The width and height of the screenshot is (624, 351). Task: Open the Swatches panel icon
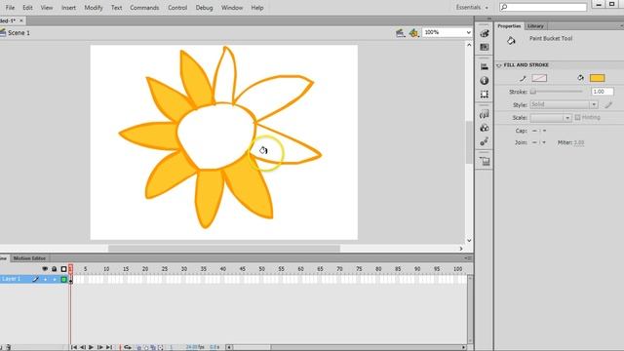[x=485, y=48]
